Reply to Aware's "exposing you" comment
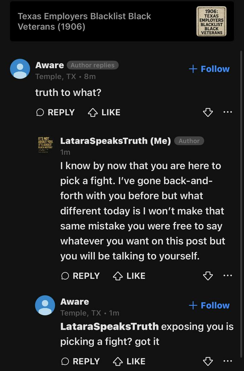 pos(80,361)
